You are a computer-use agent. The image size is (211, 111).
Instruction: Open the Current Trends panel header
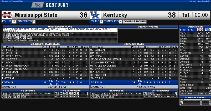pyautogui.click(x=148, y=27)
